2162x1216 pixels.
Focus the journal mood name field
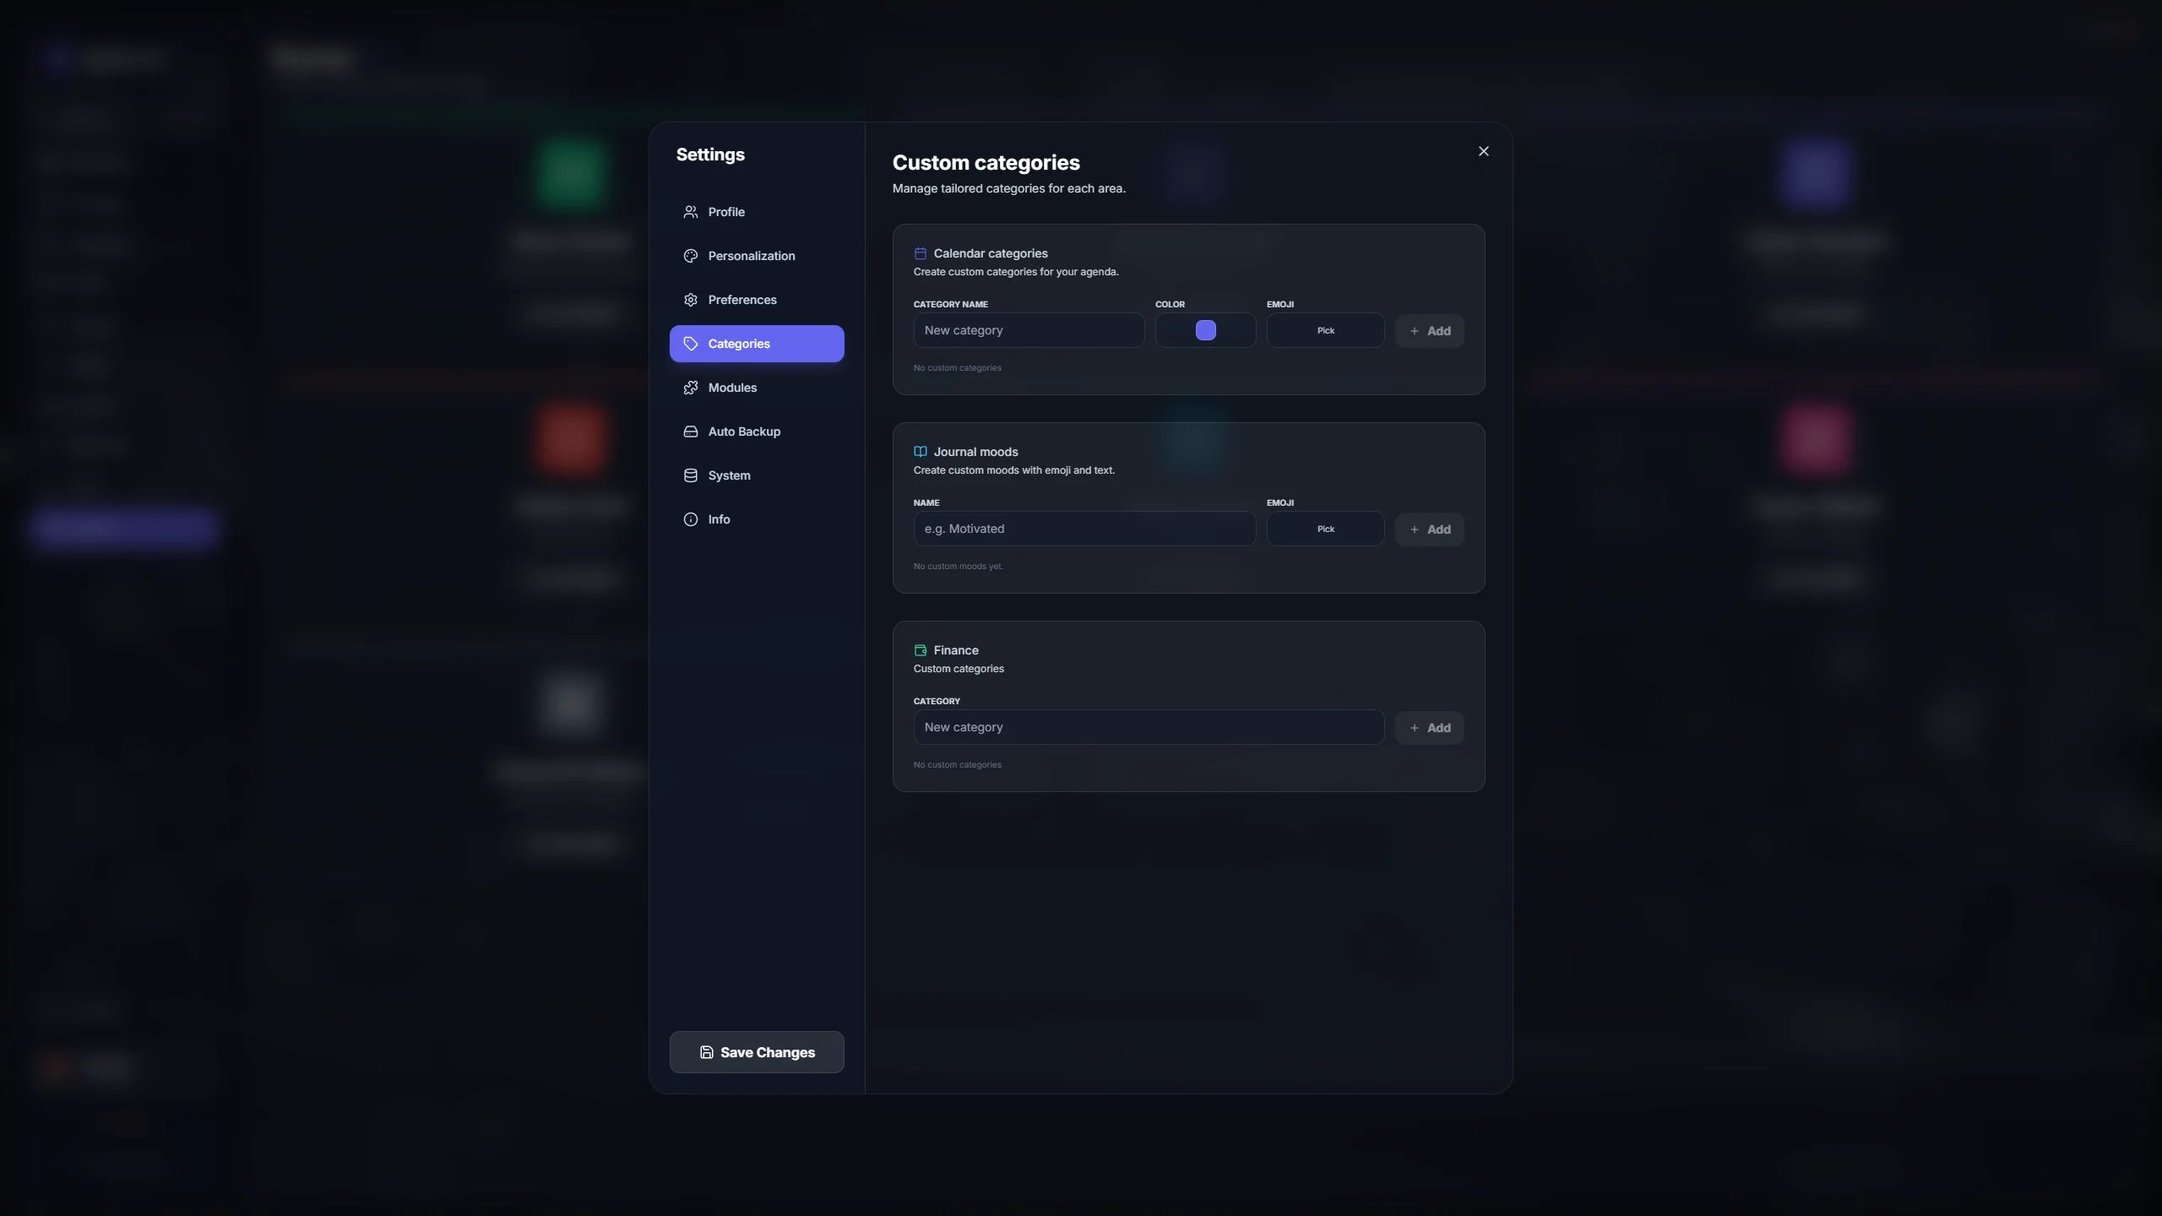coord(1084,529)
